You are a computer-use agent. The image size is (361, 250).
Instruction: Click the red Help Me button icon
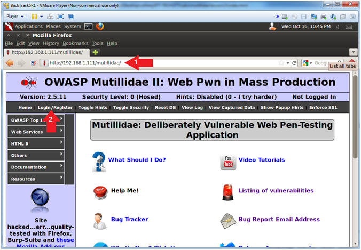100,192
